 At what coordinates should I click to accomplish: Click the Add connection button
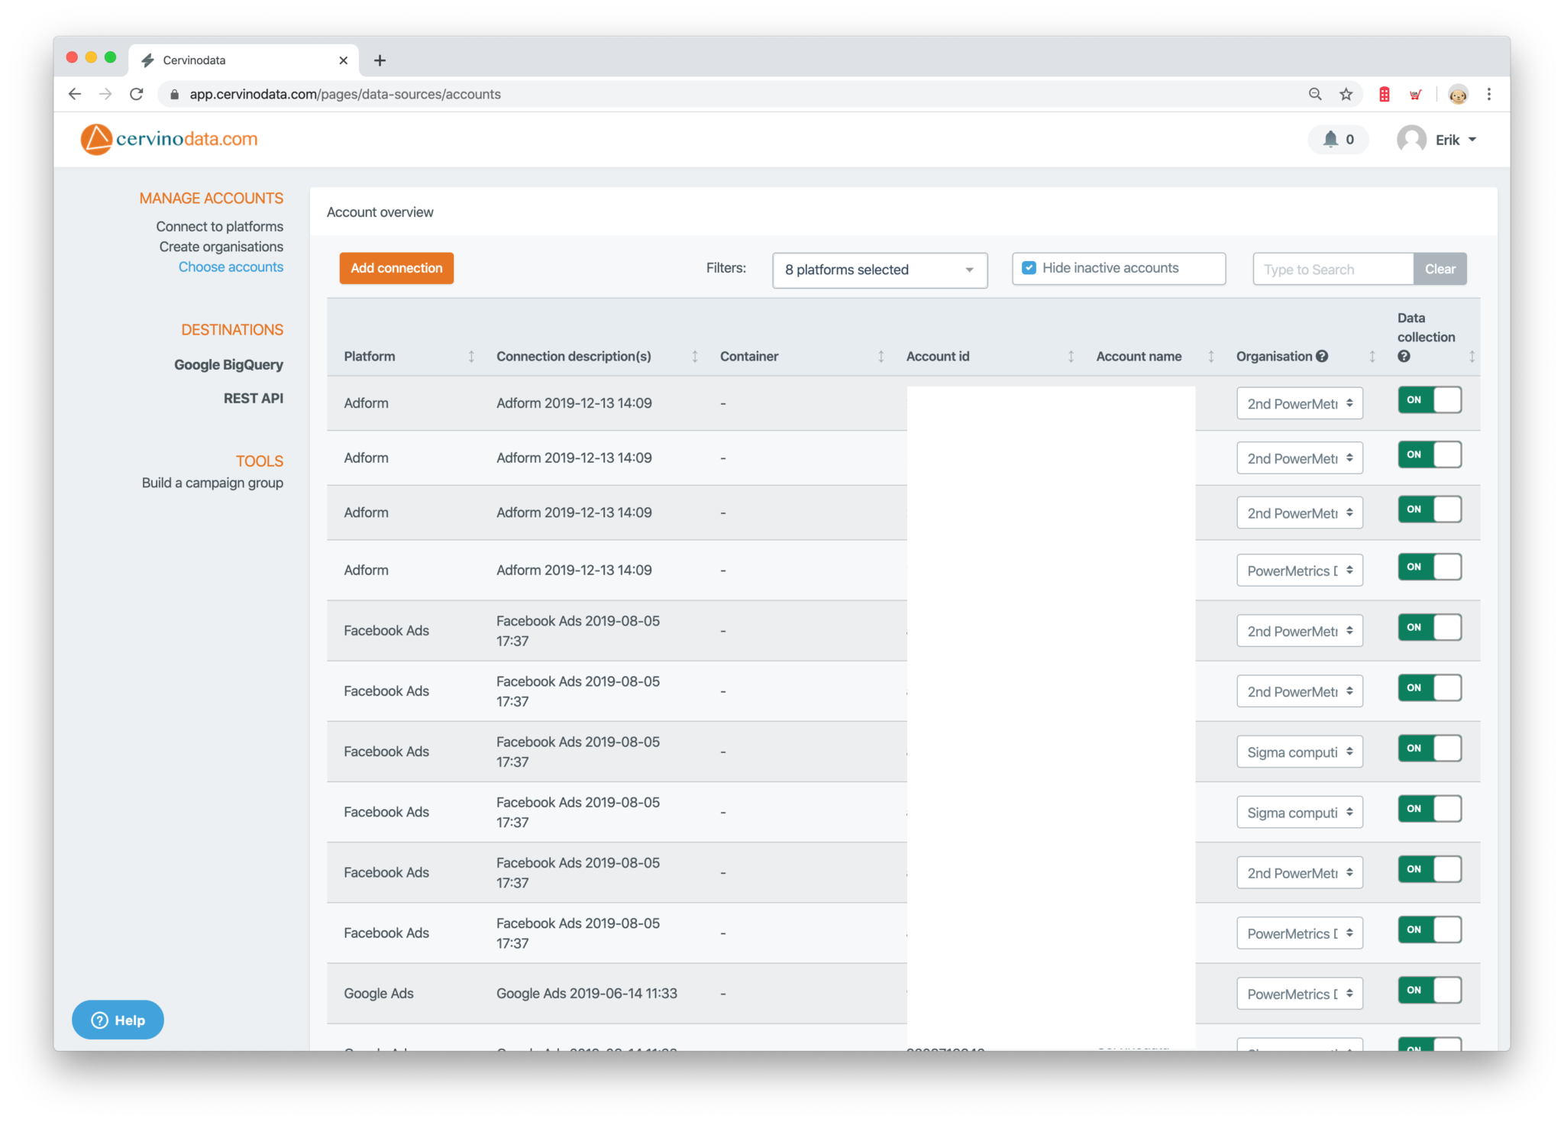[x=396, y=268]
